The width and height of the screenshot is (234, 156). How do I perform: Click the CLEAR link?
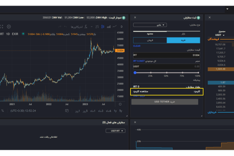point(137,46)
